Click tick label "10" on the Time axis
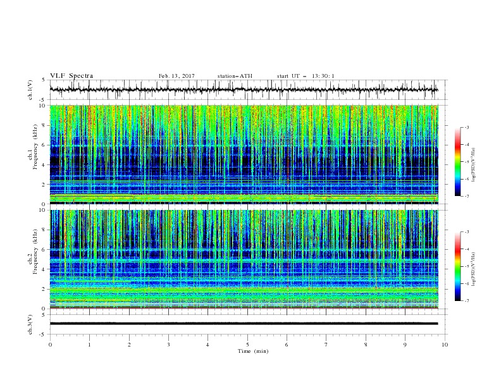The width and height of the screenshot is (501, 387). (x=445, y=345)
